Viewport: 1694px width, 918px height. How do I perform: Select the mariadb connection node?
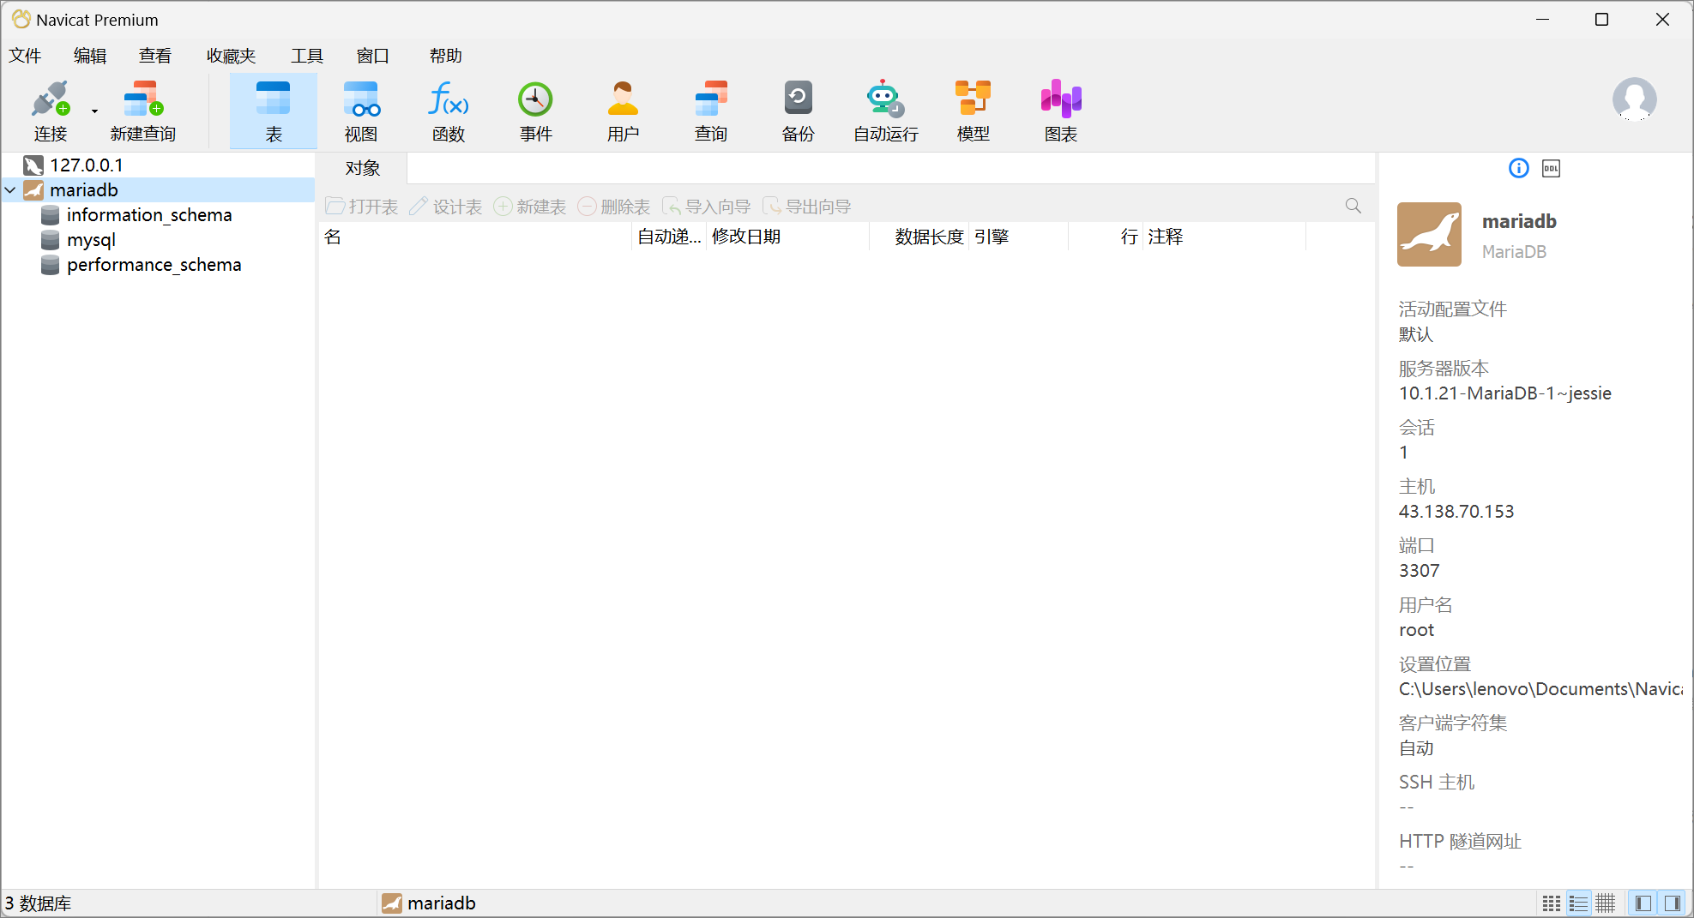coord(158,190)
